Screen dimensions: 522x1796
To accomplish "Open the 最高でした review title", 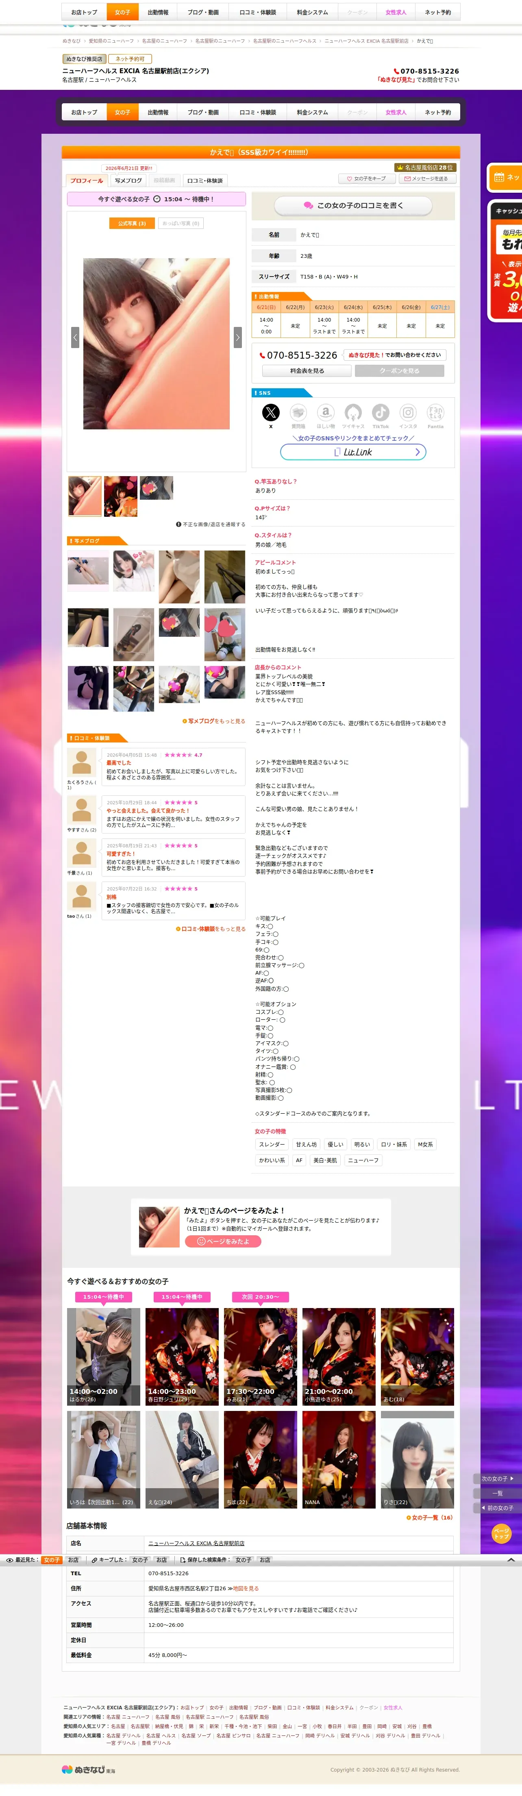I will [118, 763].
